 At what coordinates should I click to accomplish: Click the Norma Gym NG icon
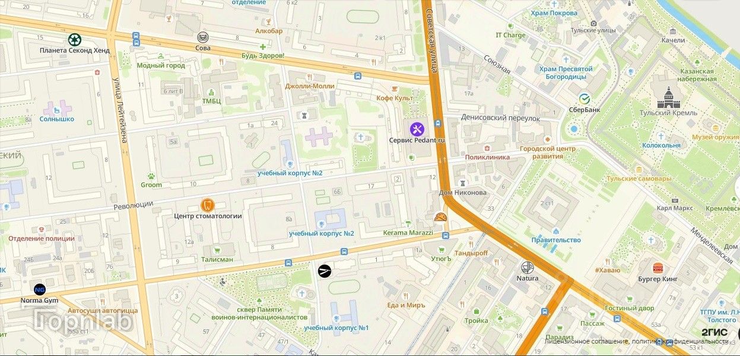[x=40, y=290]
